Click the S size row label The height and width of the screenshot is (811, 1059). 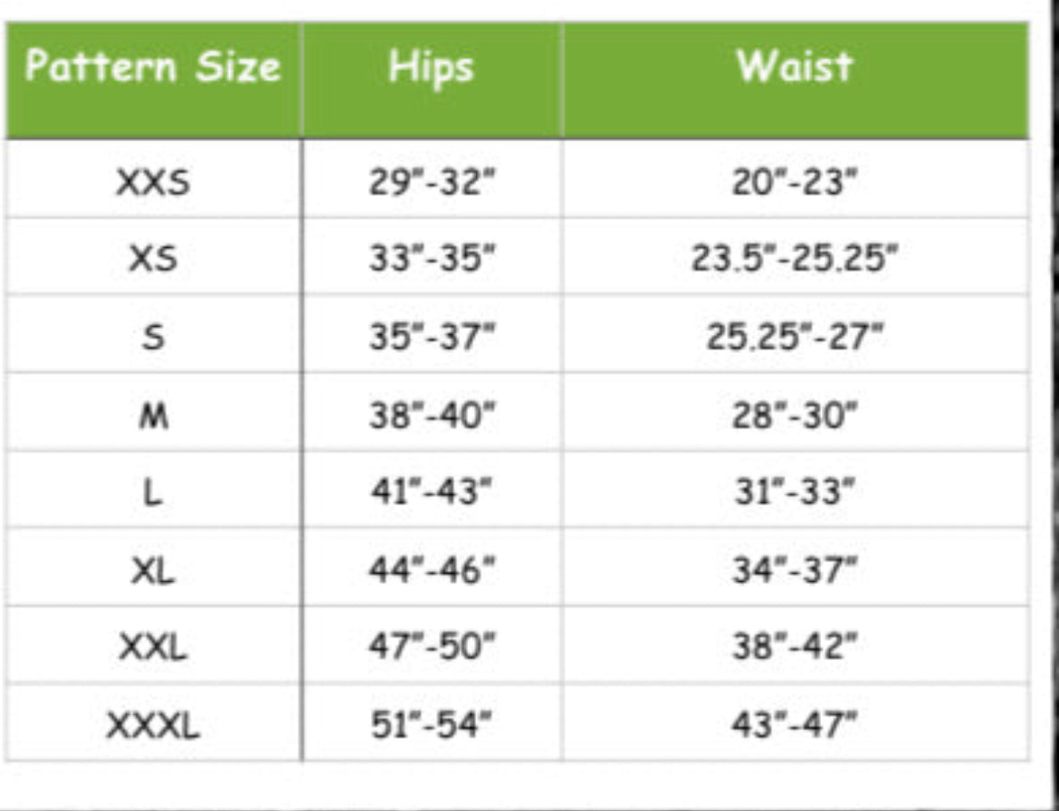tap(154, 339)
